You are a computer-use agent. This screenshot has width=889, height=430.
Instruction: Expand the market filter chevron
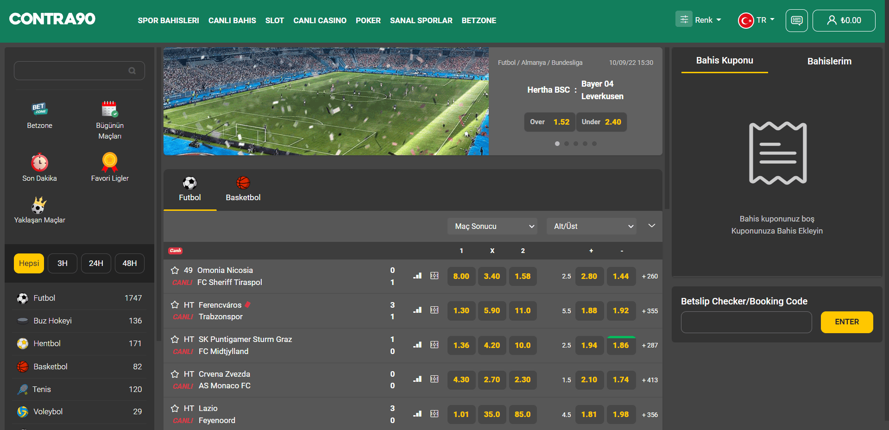click(x=652, y=226)
